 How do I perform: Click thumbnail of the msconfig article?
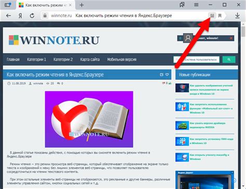pyautogui.click(x=182, y=157)
